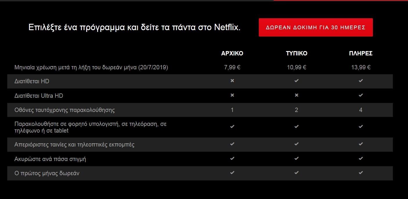
Task: Click the first month free checkmark under ΠΛΗΡΕΣ
Action: coord(361,173)
